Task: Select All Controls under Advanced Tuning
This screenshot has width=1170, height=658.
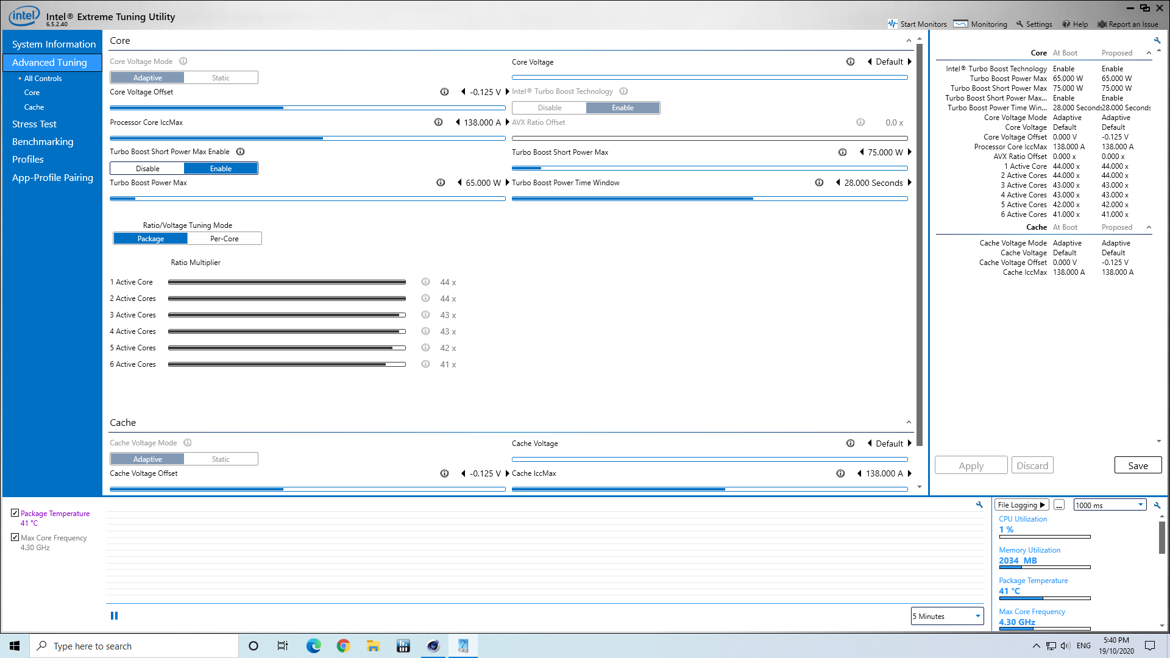Action: pos(43,79)
